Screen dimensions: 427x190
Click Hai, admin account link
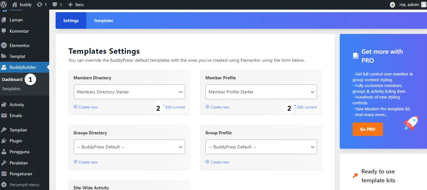(409, 5)
